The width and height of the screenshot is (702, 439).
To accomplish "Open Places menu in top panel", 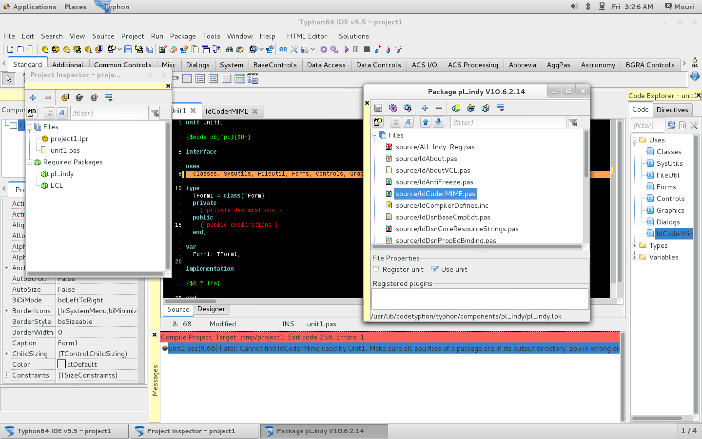I will (x=75, y=7).
